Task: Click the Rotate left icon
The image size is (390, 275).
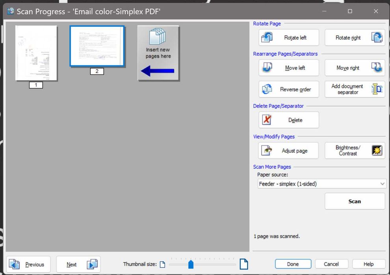Action: click(267, 37)
